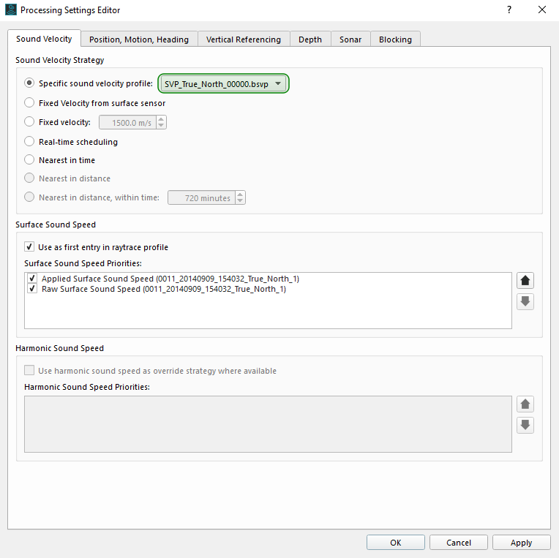Click the OK button

coord(396,543)
